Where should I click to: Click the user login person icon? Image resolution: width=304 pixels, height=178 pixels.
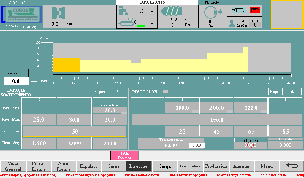(x=232, y=23)
